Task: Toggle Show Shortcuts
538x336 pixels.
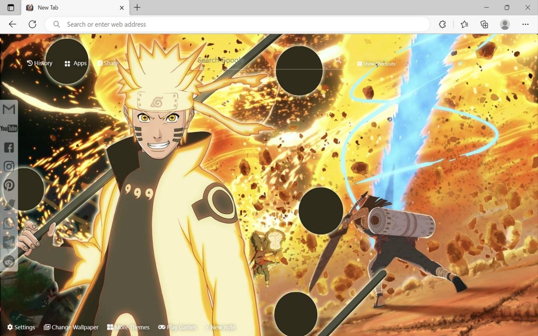Action: [x=376, y=63]
